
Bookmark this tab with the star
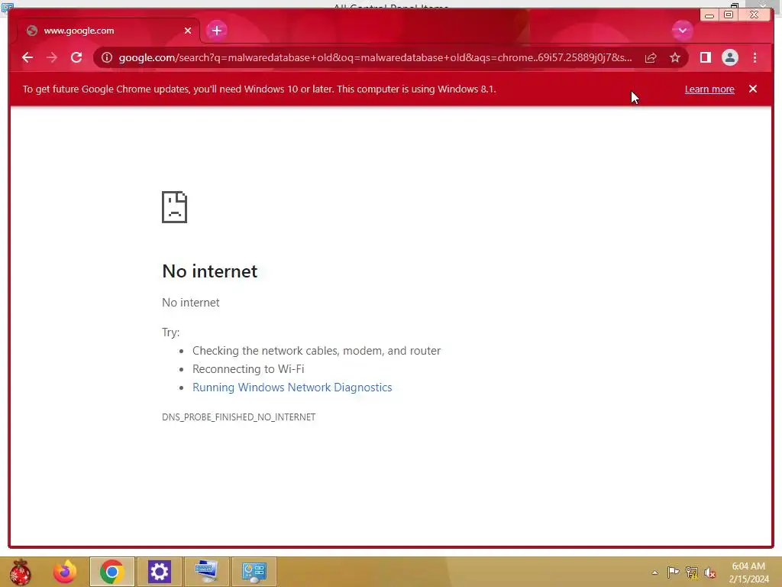[x=675, y=57]
